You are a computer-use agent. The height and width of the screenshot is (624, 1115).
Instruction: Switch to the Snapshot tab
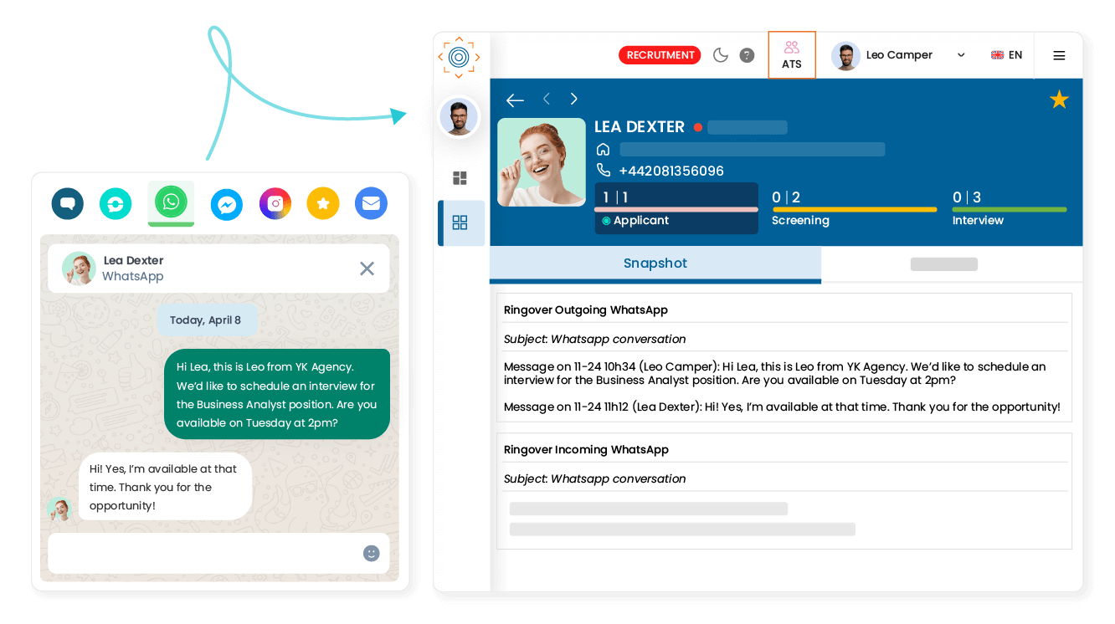coord(655,263)
